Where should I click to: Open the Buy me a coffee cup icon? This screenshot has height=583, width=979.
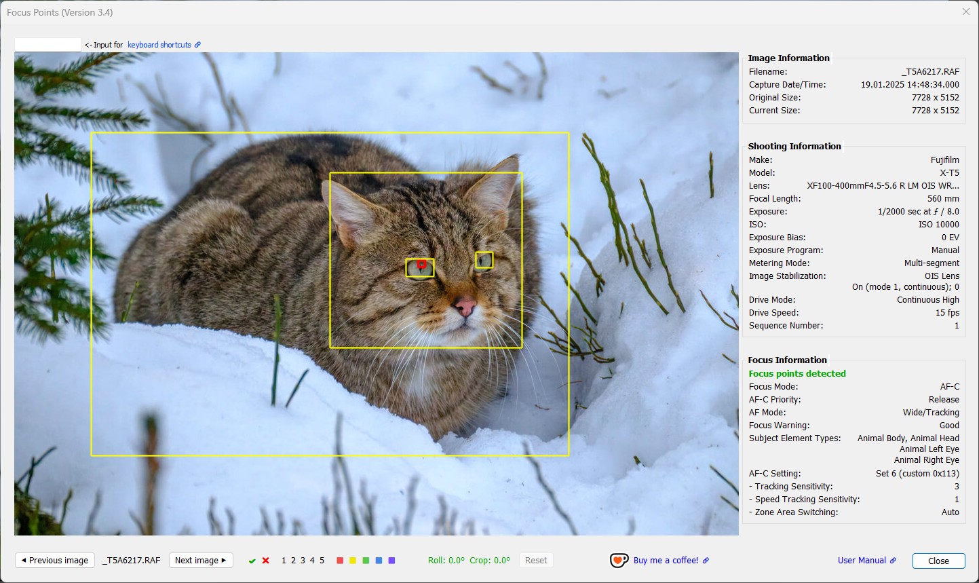[619, 561]
